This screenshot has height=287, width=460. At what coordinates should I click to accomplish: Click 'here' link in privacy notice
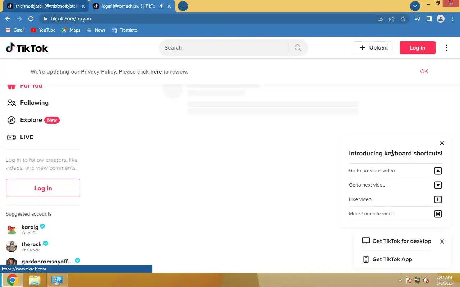156,72
